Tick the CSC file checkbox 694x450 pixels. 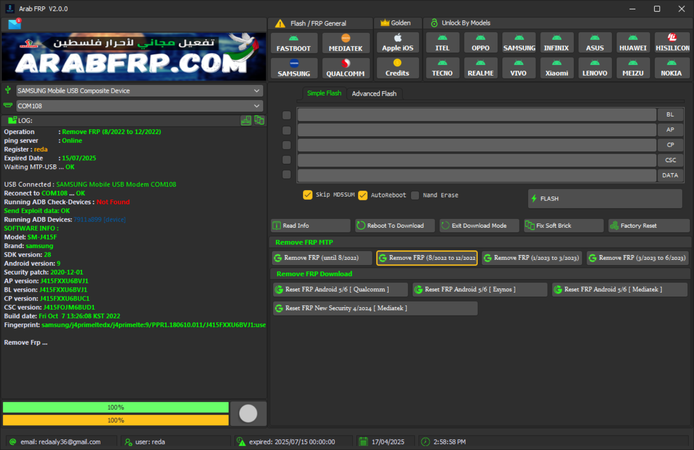287,160
